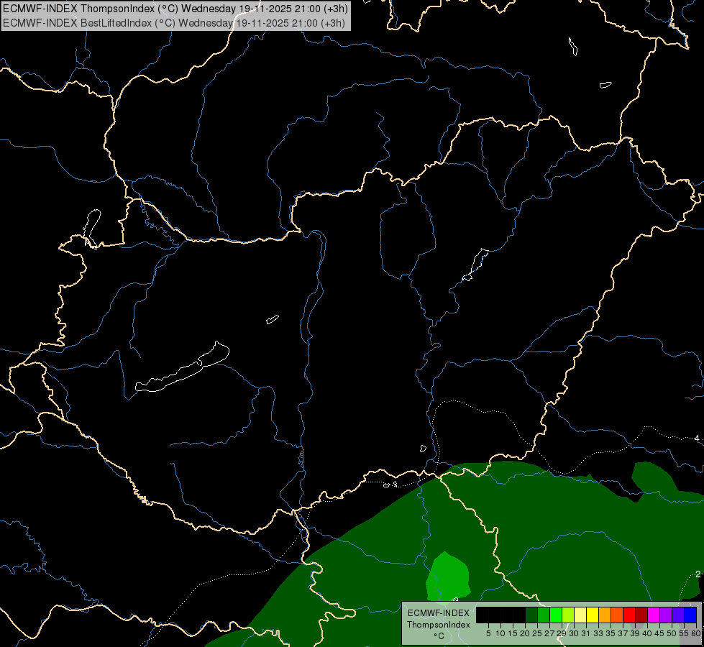
Task: Click legend value label 39
Action: pyautogui.click(x=635, y=633)
